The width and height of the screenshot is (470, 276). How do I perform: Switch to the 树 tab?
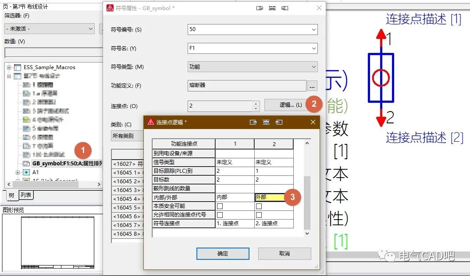click(x=11, y=195)
